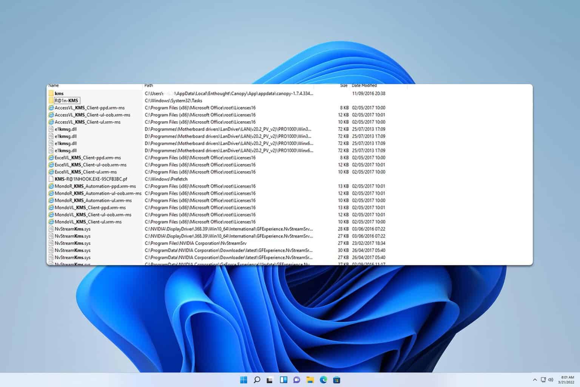Click the AccessVL_KMS_Client-ul.xrm-ms file icon
The width and height of the screenshot is (580, 387).
(x=51, y=122)
